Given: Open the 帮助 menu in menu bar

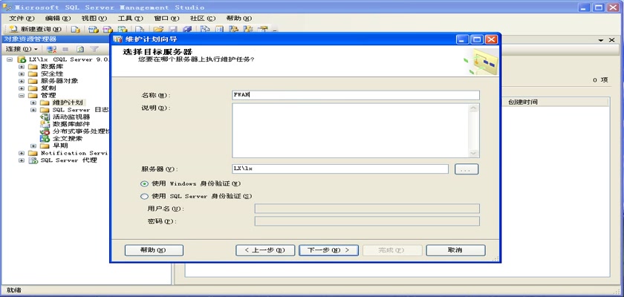Looking at the screenshot, I should [x=239, y=19].
